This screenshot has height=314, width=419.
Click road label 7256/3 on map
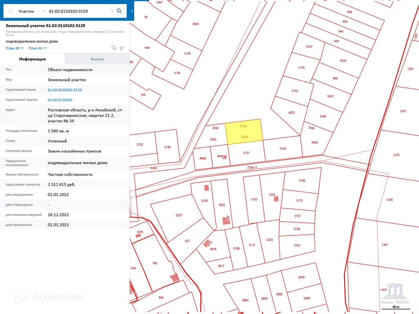click(x=252, y=168)
